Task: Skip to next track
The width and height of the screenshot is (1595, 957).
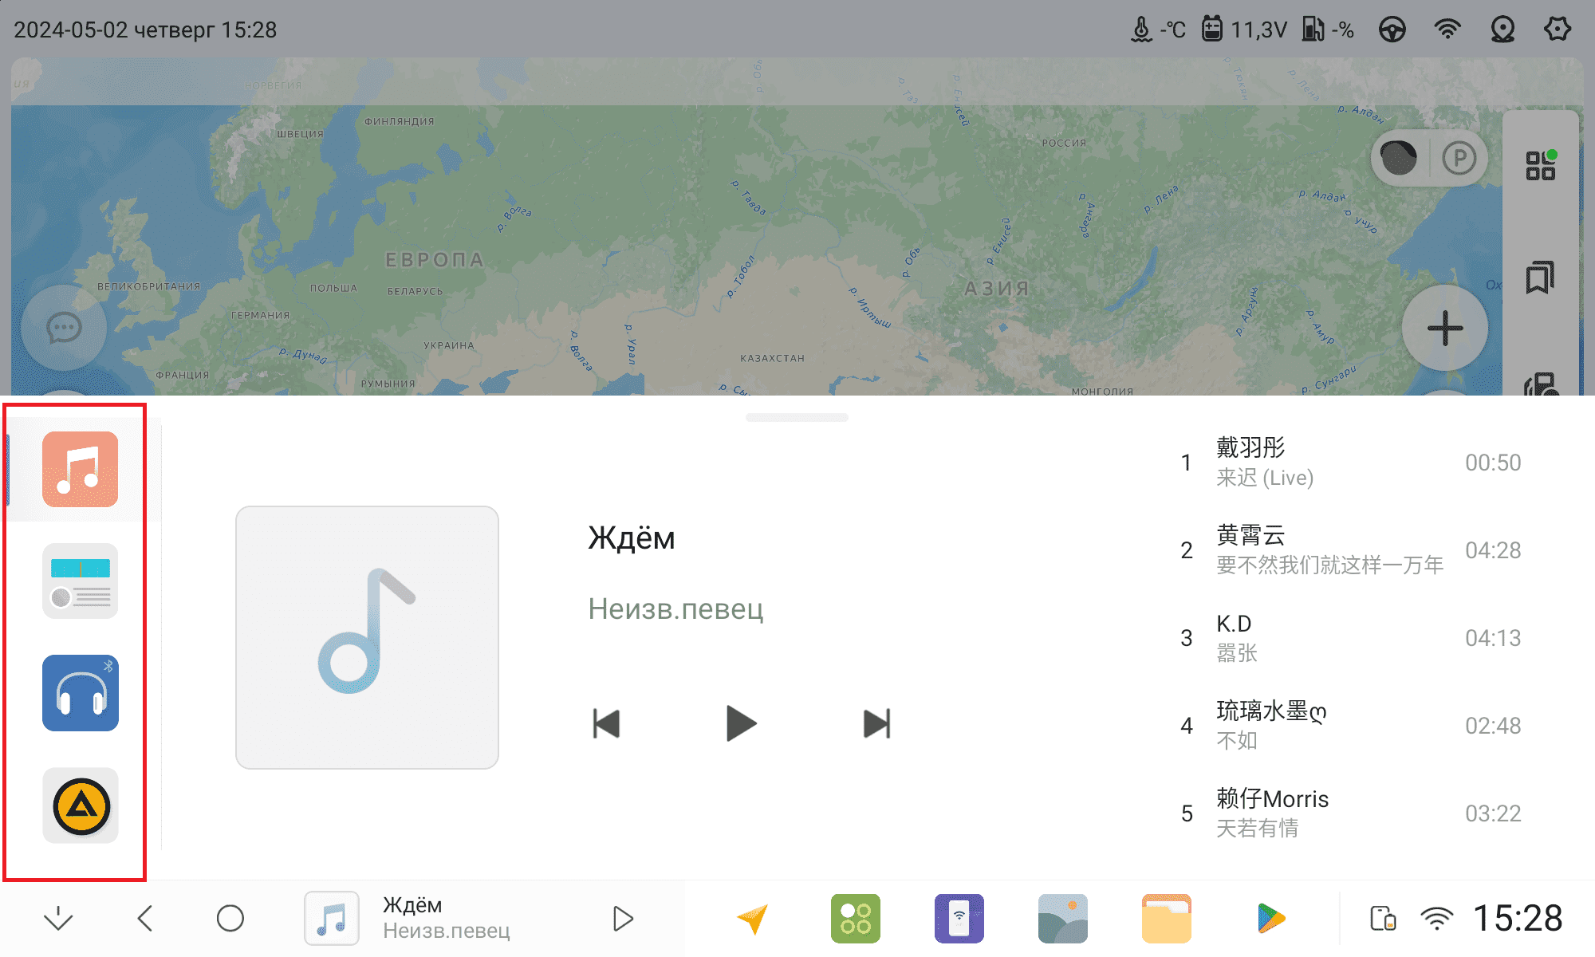Action: click(876, 724)
